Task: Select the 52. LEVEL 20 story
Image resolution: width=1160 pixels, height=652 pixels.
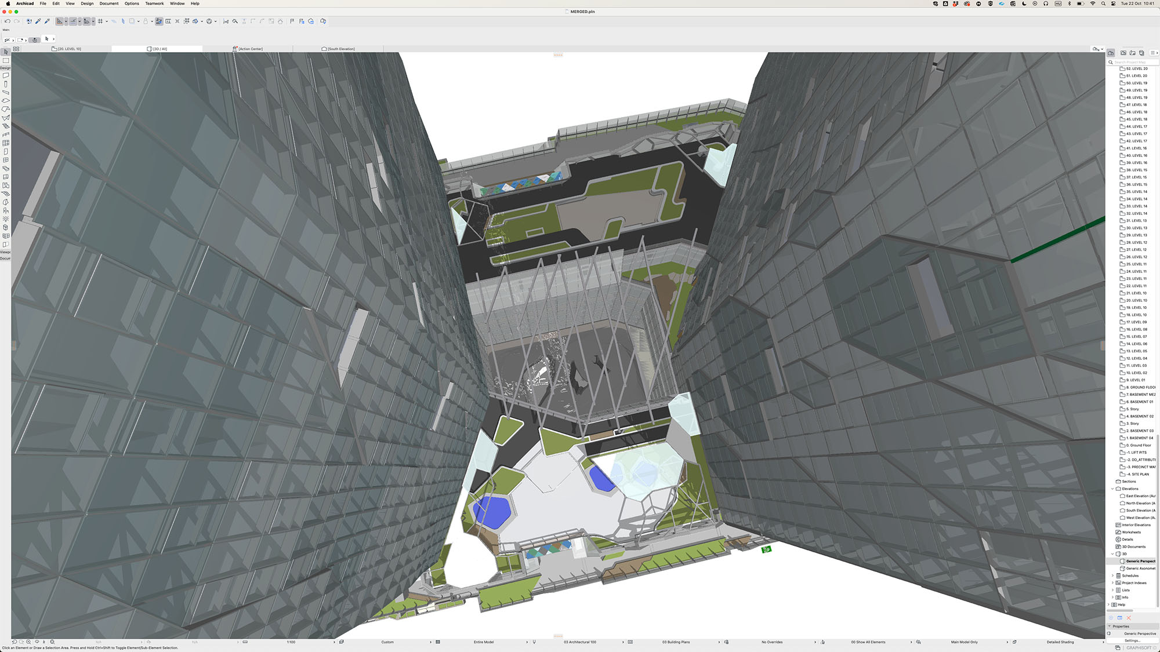Action: 1133,68
